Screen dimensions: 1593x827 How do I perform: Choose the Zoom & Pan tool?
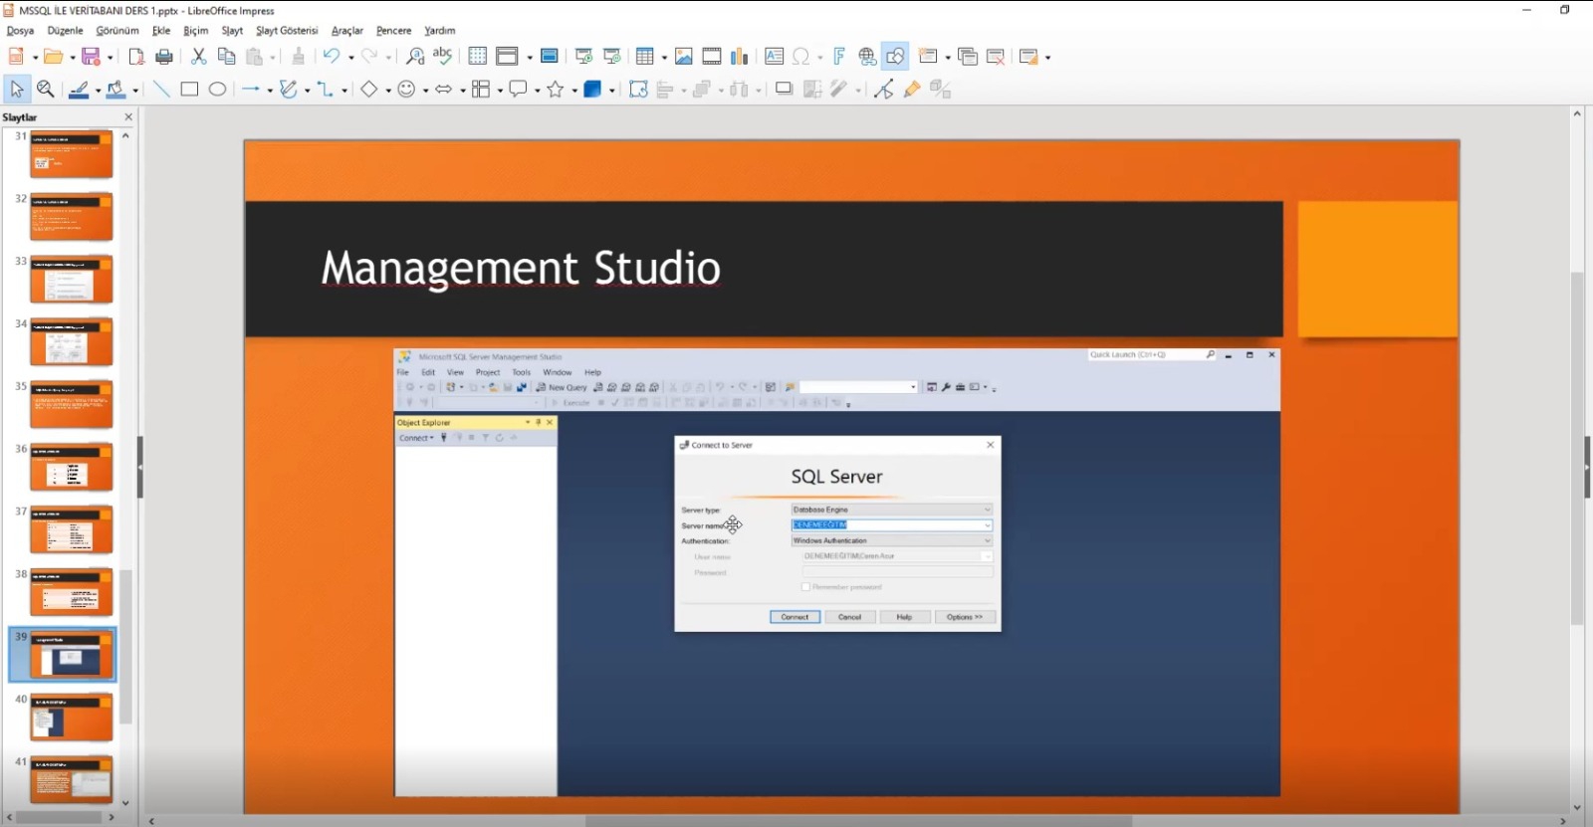tap(45, 90)
